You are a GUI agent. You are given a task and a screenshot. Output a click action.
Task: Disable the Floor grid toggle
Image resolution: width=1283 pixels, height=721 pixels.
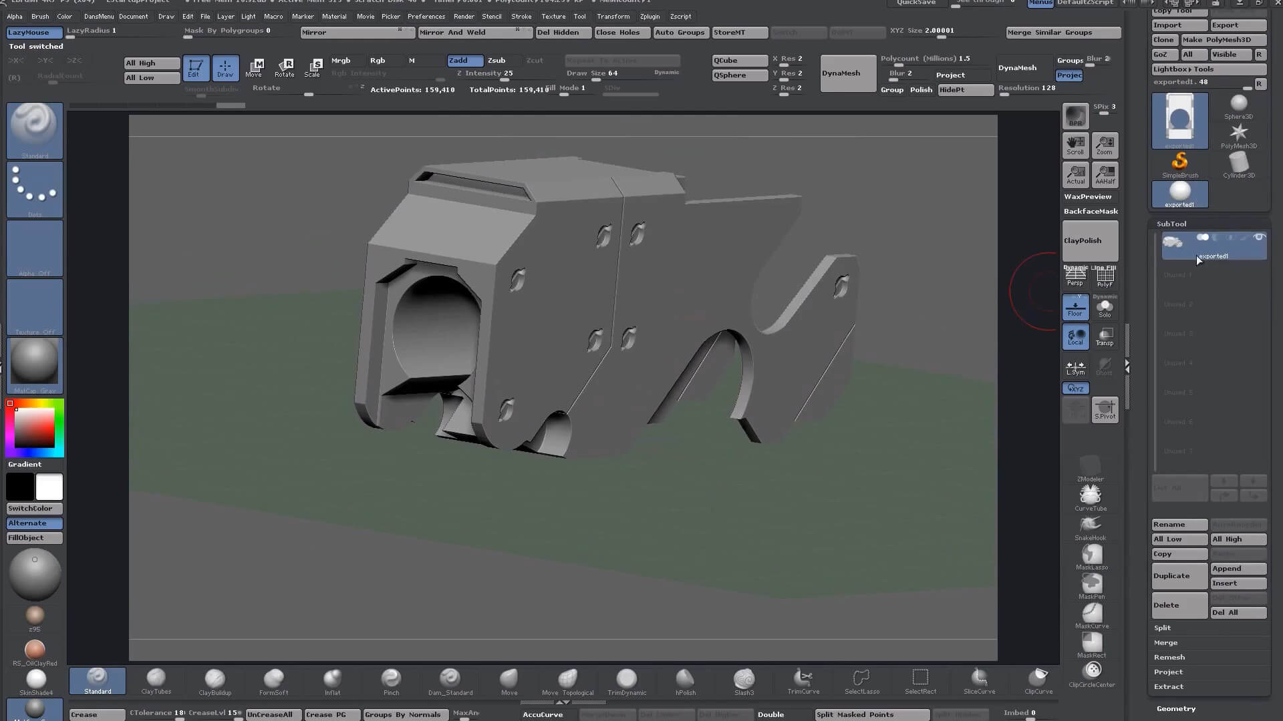click(x=1075, y=307)
